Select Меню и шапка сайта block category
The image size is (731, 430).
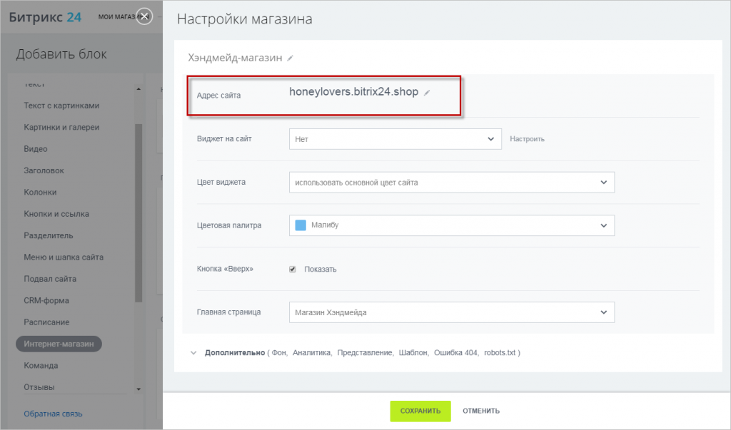point(64,257)
